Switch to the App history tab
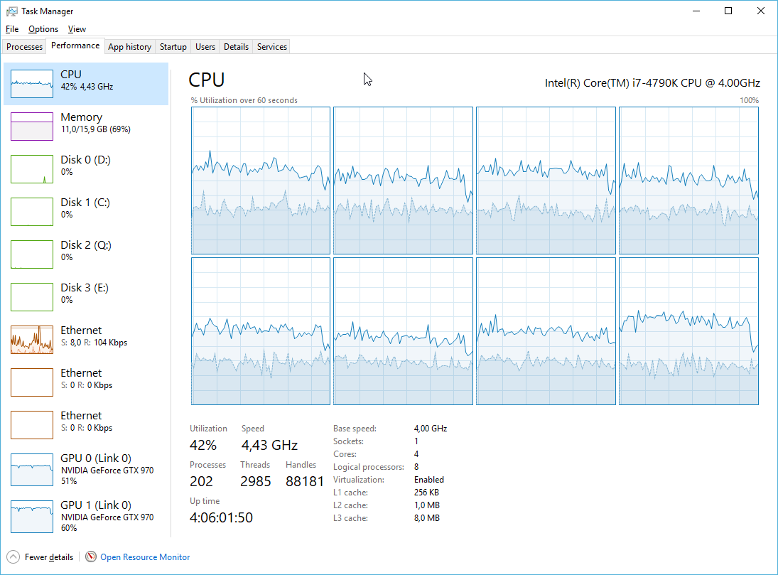The width and height of the screenshot is (778, 575). tap(129, 47)
